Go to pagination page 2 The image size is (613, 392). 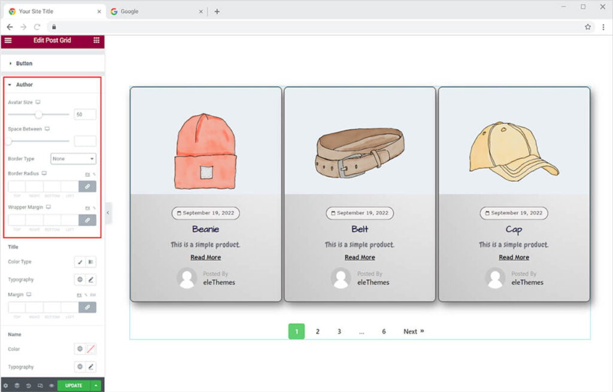pos(318,332)
